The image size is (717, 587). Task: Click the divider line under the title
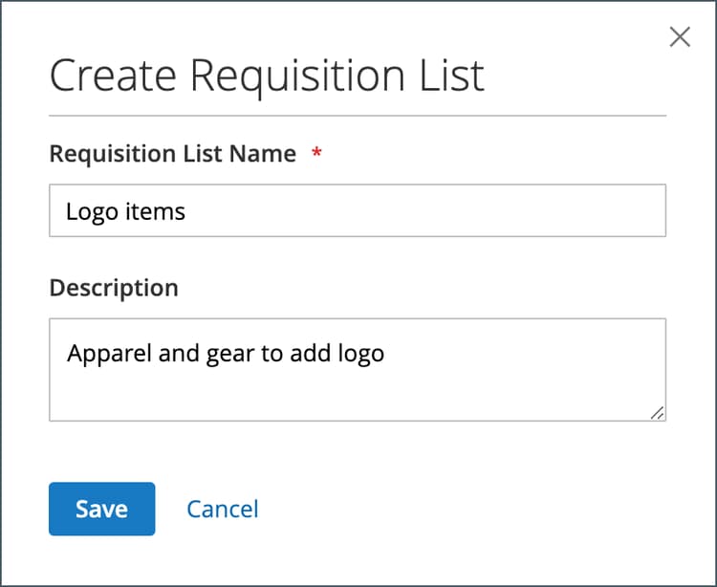(357, 116)
